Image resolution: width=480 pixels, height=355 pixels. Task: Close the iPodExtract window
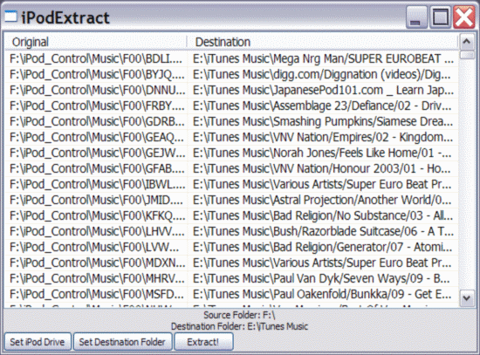point(464,17)
